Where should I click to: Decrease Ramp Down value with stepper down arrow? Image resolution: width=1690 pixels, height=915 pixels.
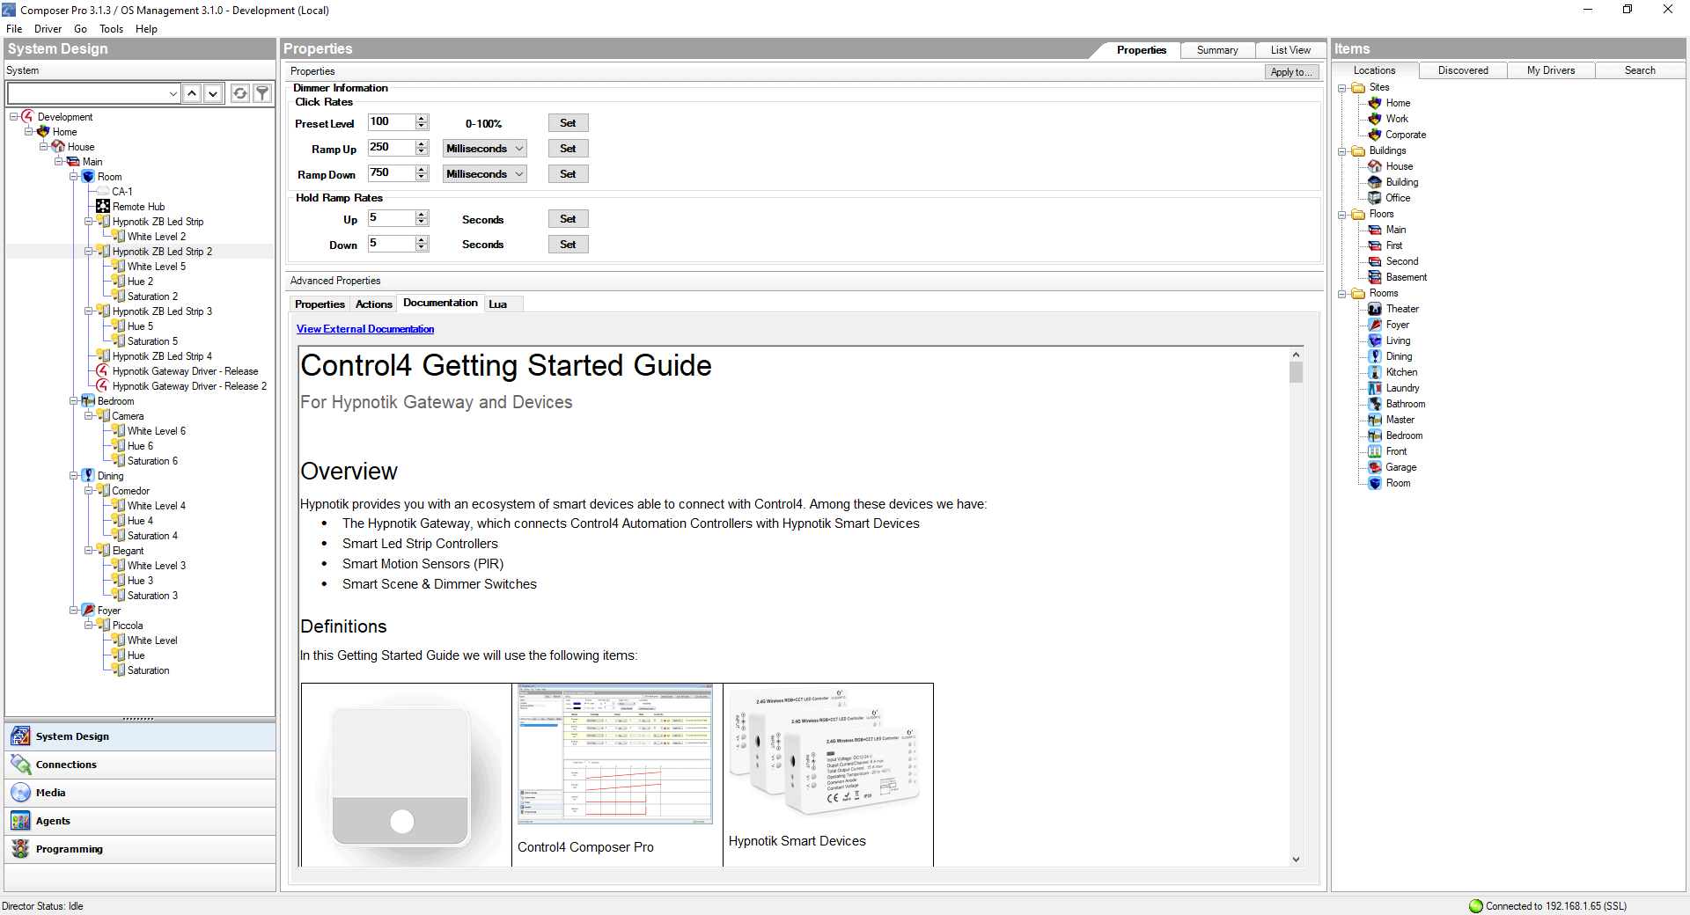[422, 178]
